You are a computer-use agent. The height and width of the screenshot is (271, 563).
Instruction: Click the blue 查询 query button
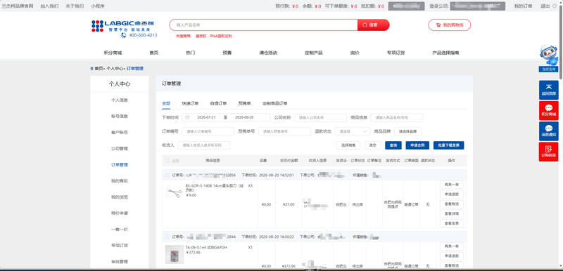click(393, 145)
